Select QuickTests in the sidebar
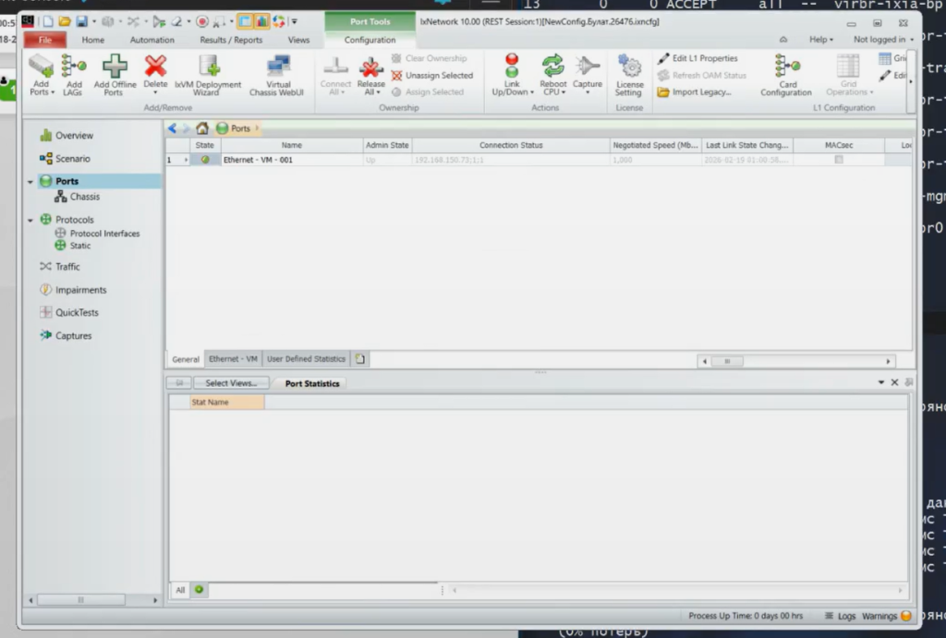Screen dimensions: 946x638 click(x=76, y=313)
